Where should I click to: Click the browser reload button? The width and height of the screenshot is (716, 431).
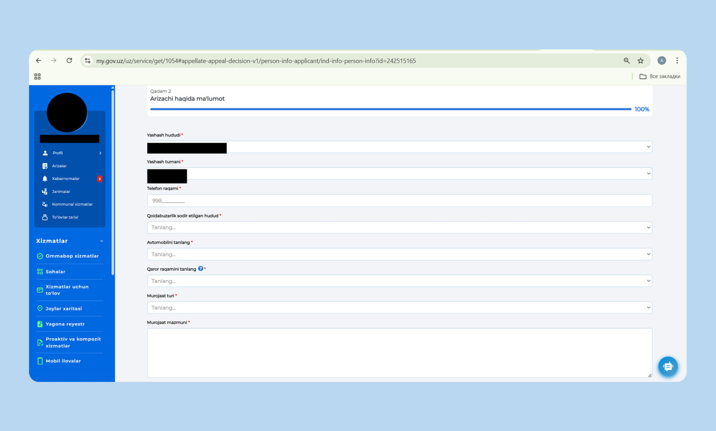click(69, 61)
